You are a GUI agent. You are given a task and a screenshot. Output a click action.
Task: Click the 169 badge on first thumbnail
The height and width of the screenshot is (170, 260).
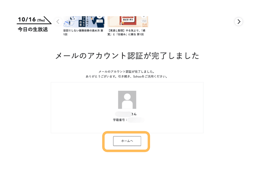100,21
